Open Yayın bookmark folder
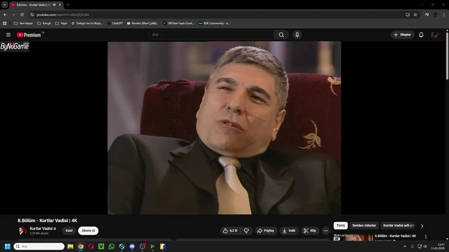Image resolution: width=449 pixels, height=252 pixels. (61, 23)
